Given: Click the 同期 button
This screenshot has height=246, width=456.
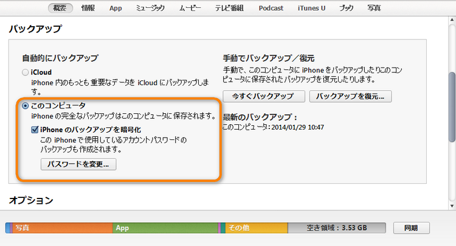Looking at the screenshot, I should tap(412, 228).
